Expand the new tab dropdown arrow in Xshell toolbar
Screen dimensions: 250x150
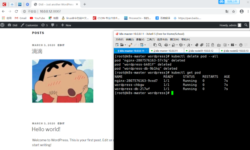[229, 45]
